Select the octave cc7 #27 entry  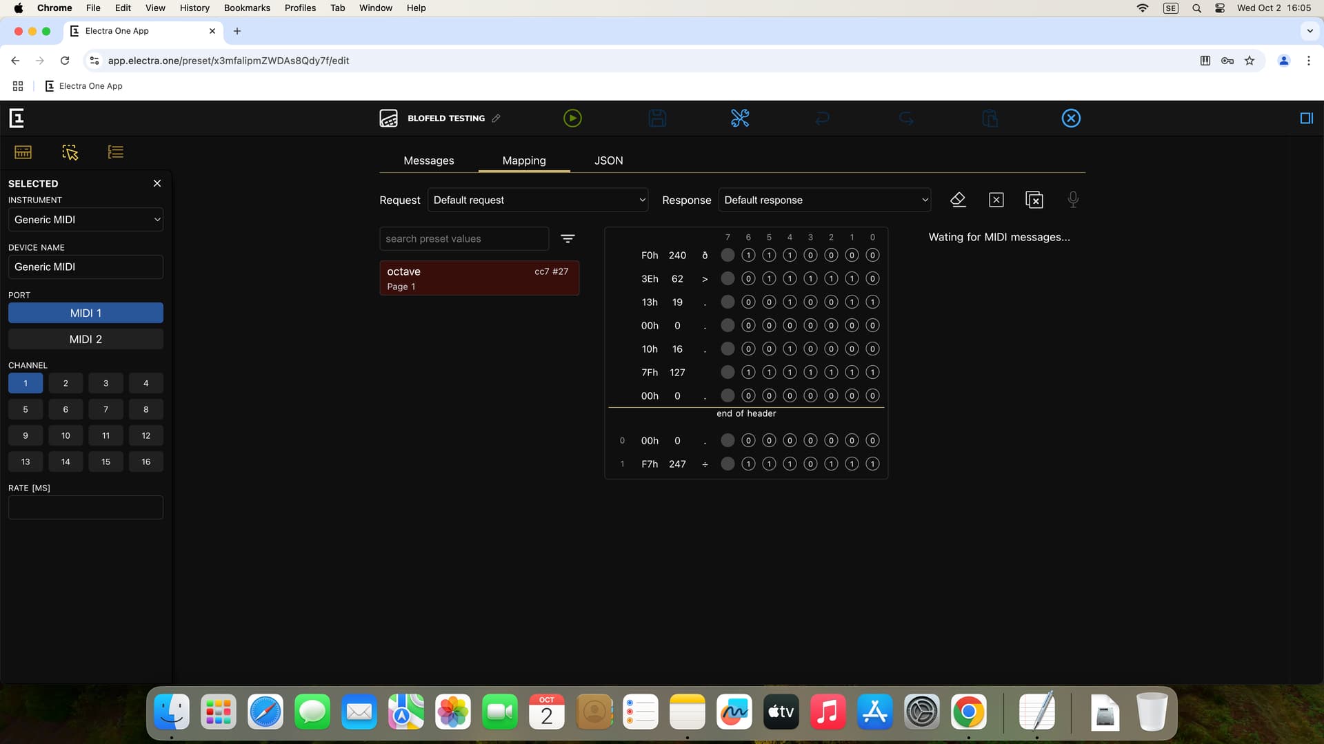(479, 278)
